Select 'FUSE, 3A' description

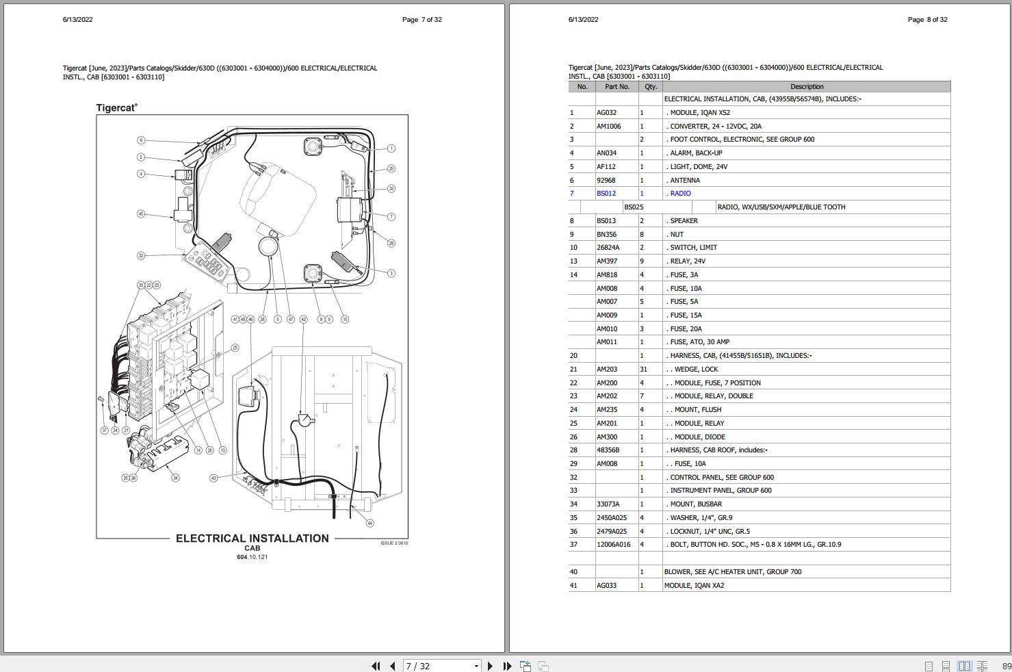(684, 275)
